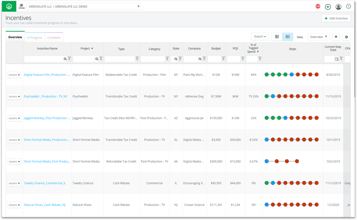Click search icon in Incentive Name filter
357x220 pixels.
click(65, 59)
